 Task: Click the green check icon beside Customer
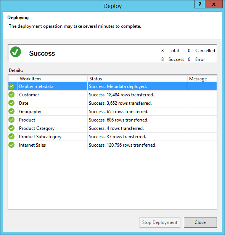[x=11, y=94]
